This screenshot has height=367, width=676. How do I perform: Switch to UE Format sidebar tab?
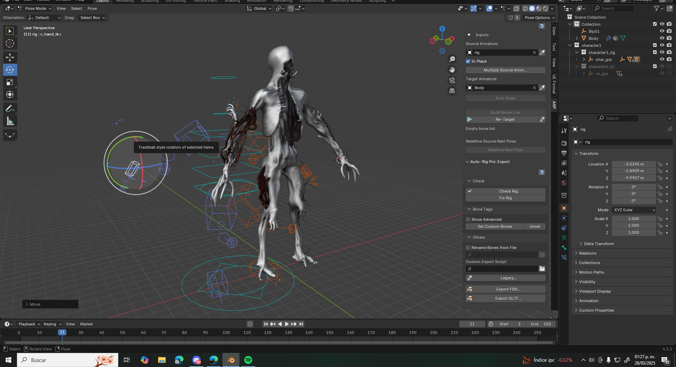pos(554,84)
